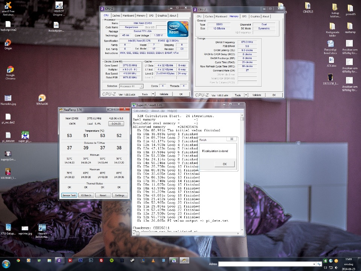Confirm PI calculation done dialog with OK
Screen dimensions: 361x271
(225, 164)
